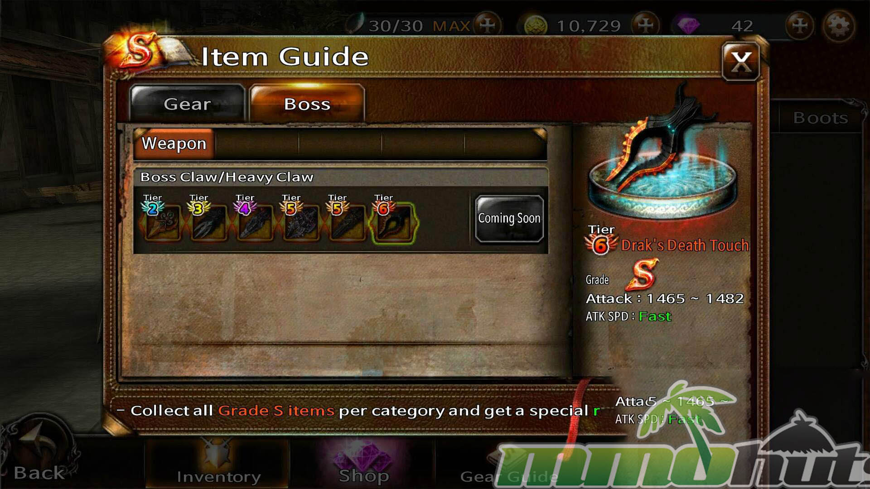This screenshot has height=489, width=870.
Task: Select the highlighted Tier 6 claw icon
Action: coord(393,222)
